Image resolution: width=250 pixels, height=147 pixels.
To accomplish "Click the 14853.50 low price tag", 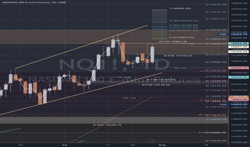I will pos(239,105).
